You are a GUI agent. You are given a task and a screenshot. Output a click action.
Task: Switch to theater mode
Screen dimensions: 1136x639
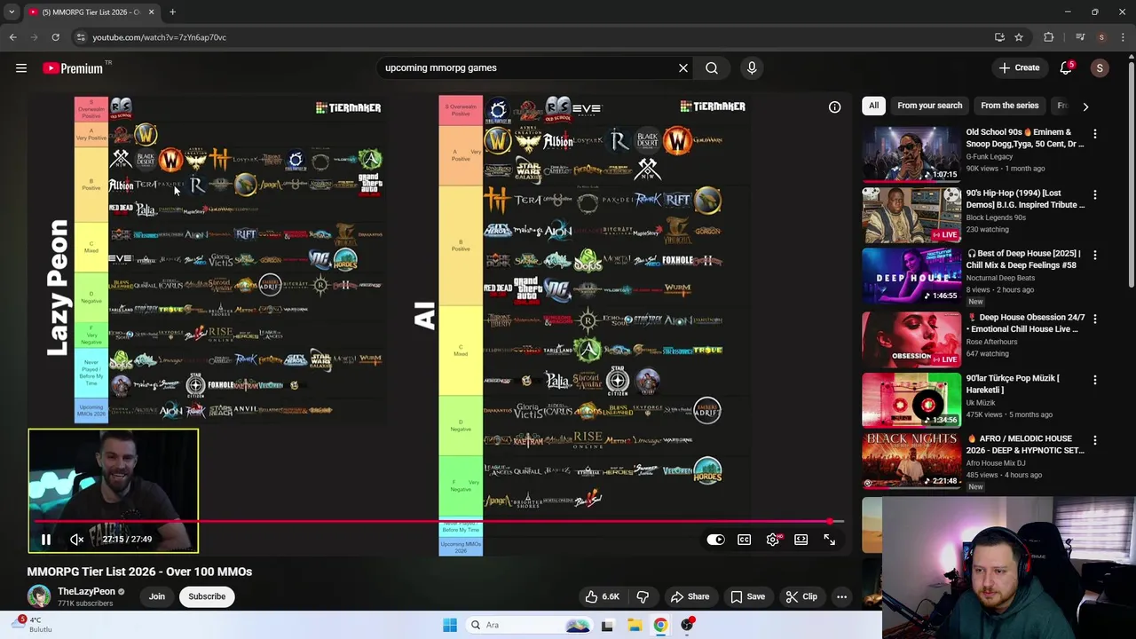[x=801, y=540]
